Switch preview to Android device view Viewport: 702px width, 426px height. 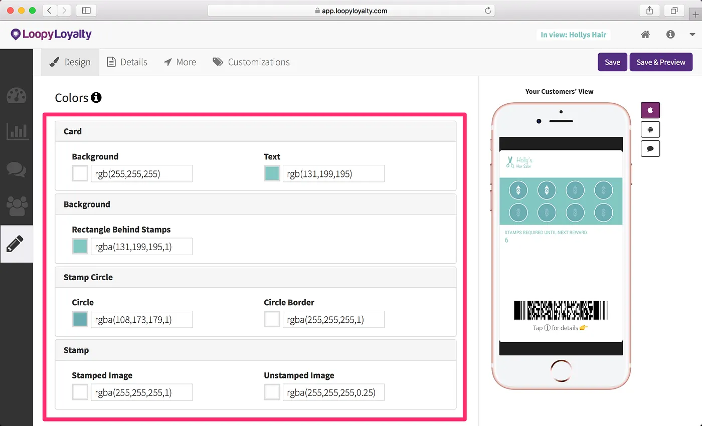coord(650,129)
